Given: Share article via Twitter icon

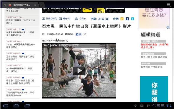Looking at the screenshot, I should pos(132,19).
